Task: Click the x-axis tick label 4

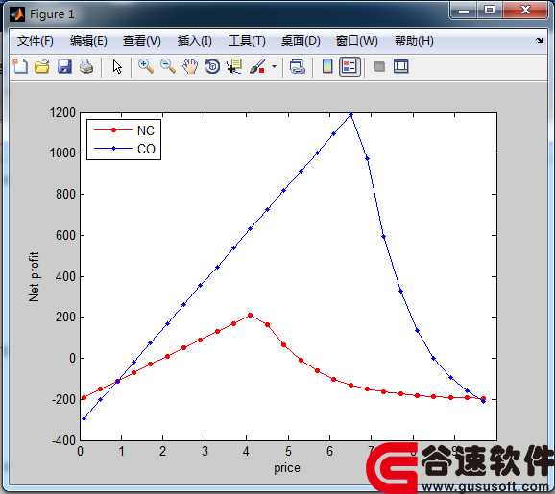Action: 246,451
